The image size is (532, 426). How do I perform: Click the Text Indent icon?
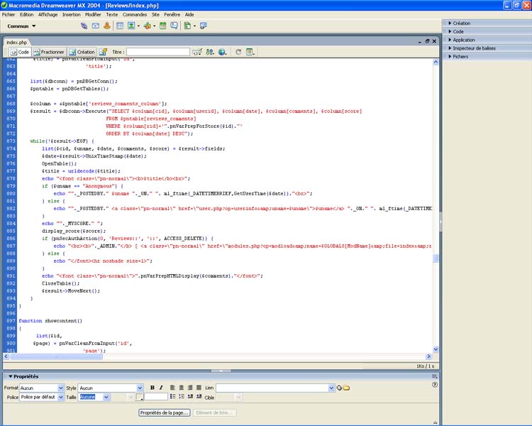[199, 396]
